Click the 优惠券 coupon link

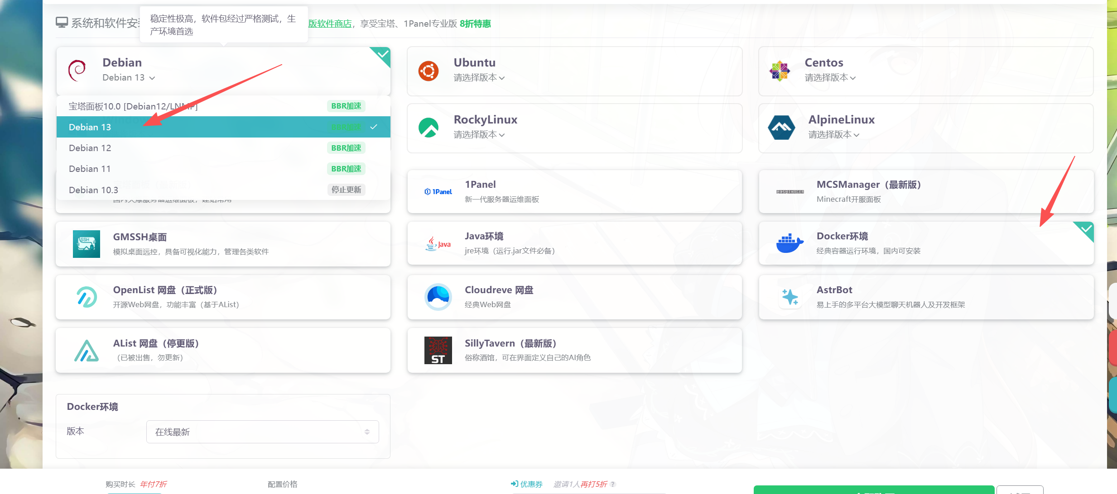(x=527, y=484)
